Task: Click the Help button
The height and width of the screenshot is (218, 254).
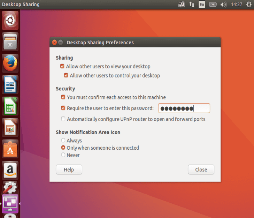Action: pos(69,170)
